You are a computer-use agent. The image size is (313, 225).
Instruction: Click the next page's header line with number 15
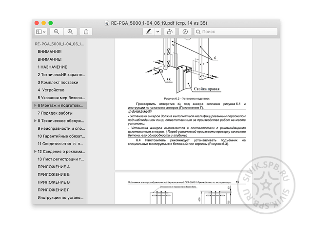point(183,182)
